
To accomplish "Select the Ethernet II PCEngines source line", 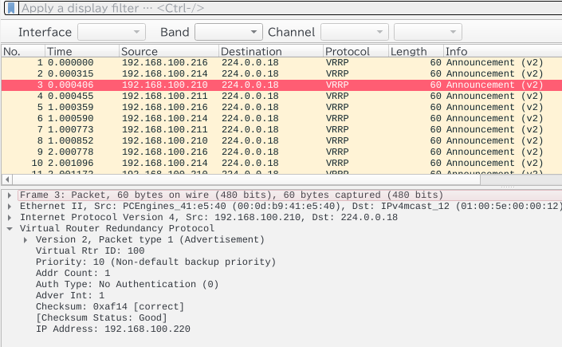I will (290, 206).
